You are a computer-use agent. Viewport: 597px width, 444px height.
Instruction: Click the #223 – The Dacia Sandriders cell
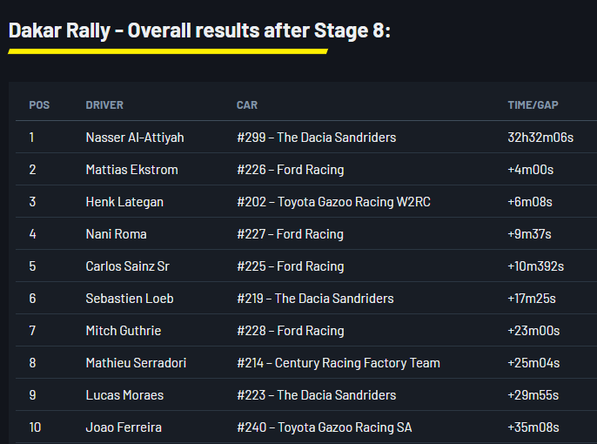[316, 395]
